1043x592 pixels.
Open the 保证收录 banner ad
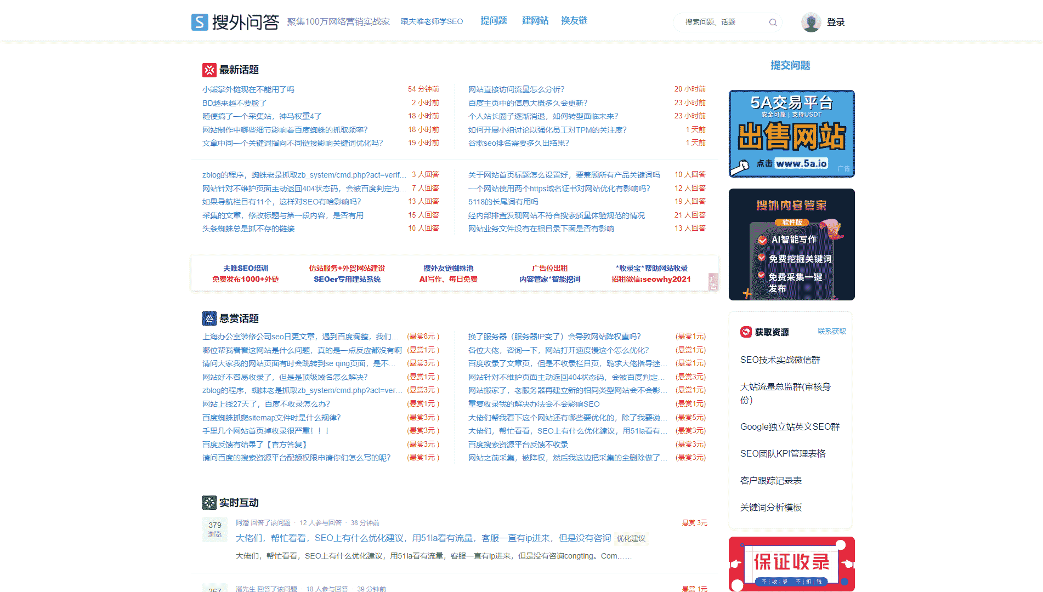791,563
